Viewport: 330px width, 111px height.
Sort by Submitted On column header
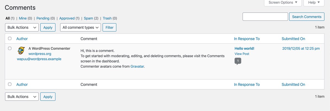pos(293,39)
